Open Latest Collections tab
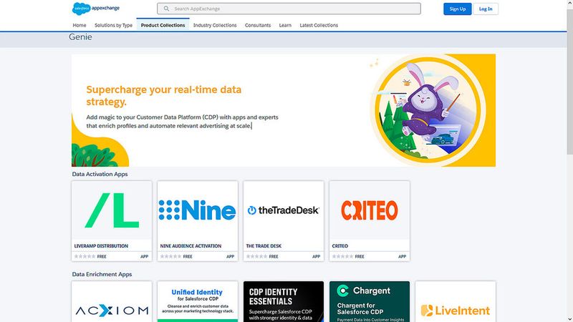573x322 pixels. coord(319,25)
